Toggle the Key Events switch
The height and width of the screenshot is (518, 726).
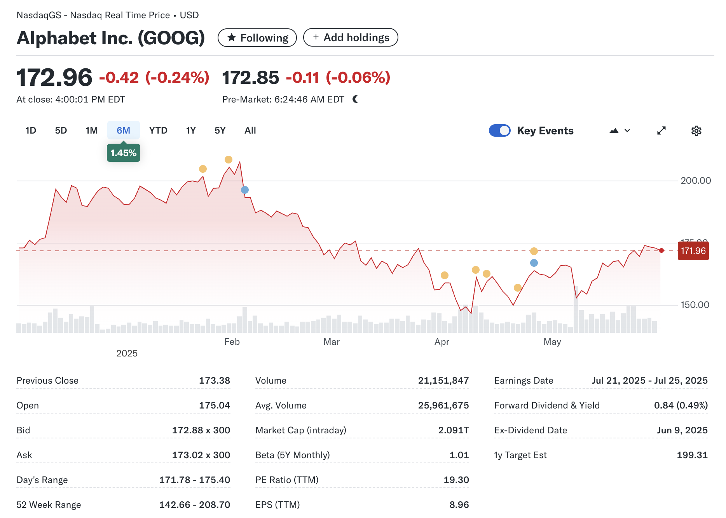click(x=500, y=130)
